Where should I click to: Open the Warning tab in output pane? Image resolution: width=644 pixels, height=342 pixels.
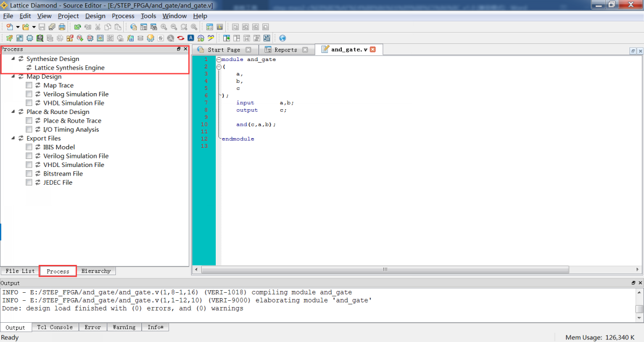pos(124,327)
